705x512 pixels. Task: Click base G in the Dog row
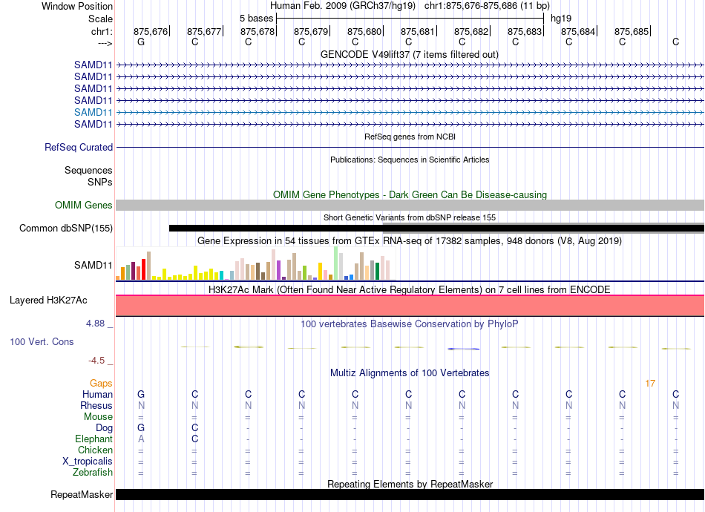[141, 427]
